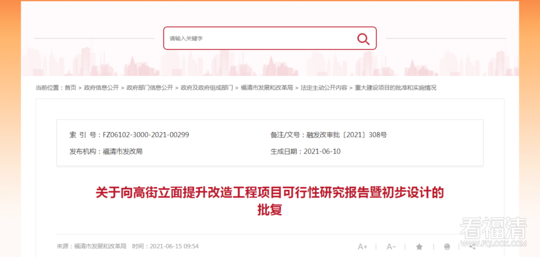Click the magnifying glass search icon
The image size is (540, 257).
pos(363,38)
